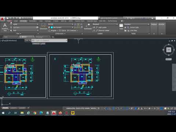The height and width of the screenshot is (132, 176).
Task: Open the table style dropdown
Action: [137, 24]
